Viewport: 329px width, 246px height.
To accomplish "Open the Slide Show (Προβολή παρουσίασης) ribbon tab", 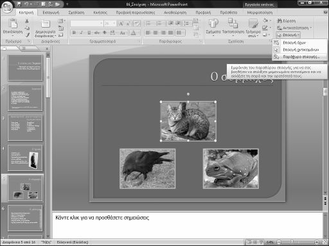I will [136, 13].
